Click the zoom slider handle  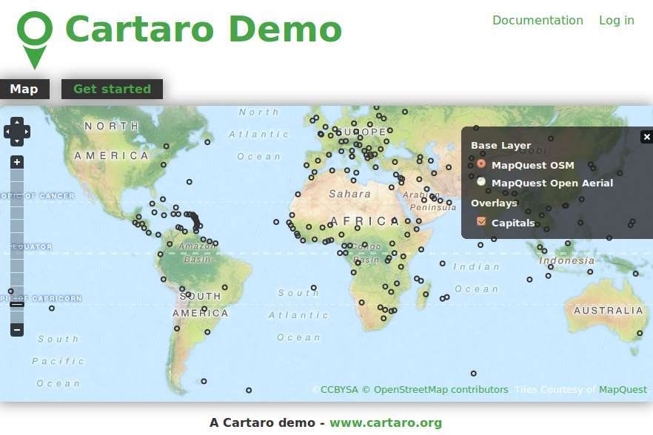click(17, 303)
